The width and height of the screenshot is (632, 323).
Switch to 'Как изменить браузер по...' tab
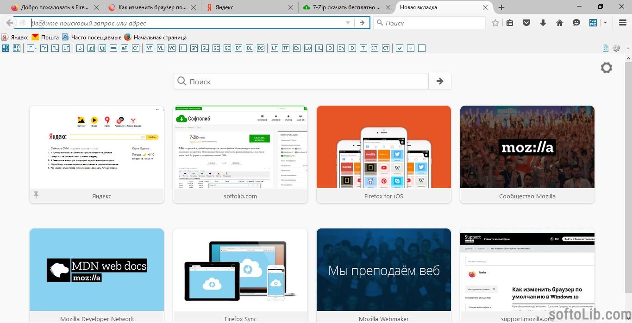click(152, 7)
